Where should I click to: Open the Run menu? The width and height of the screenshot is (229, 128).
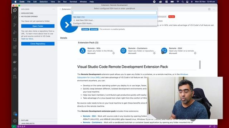pyautogui.click(x=65, y=2)
